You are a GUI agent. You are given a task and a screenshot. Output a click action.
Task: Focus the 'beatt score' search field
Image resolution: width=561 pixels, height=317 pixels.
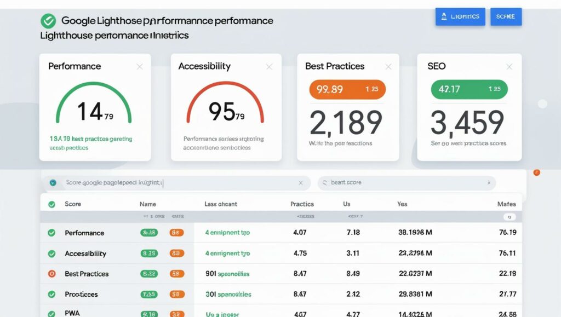click(407, 183)
